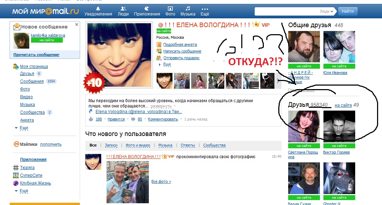382x205 pixels.
Task: Expand Еще under profile menu in sidebar
Action: coord(24,128)
